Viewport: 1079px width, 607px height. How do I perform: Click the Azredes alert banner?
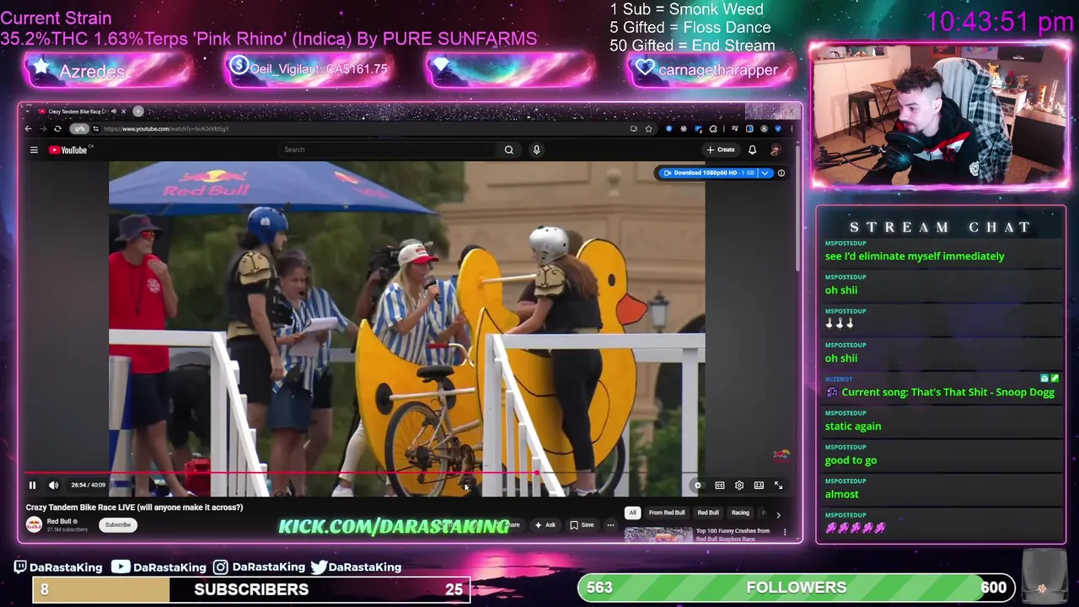pos(108,71)
